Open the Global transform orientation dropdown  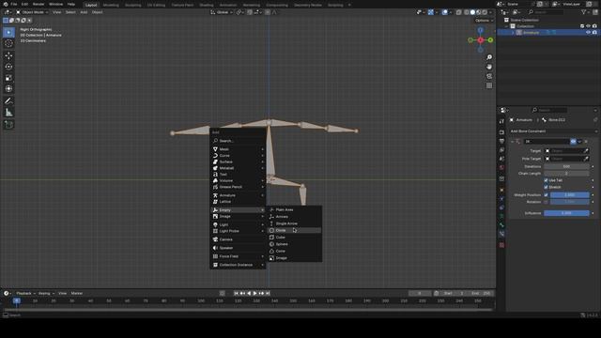[222, 12]
